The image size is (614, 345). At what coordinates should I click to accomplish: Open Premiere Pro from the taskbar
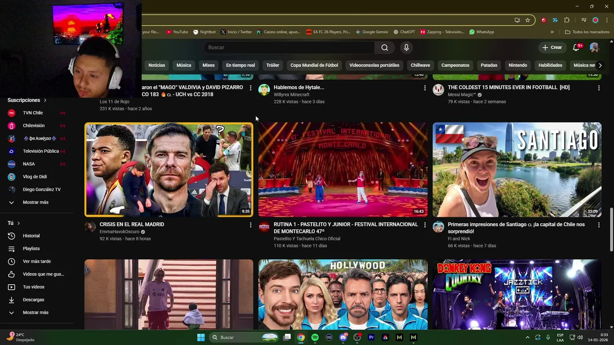coord(371,337)
